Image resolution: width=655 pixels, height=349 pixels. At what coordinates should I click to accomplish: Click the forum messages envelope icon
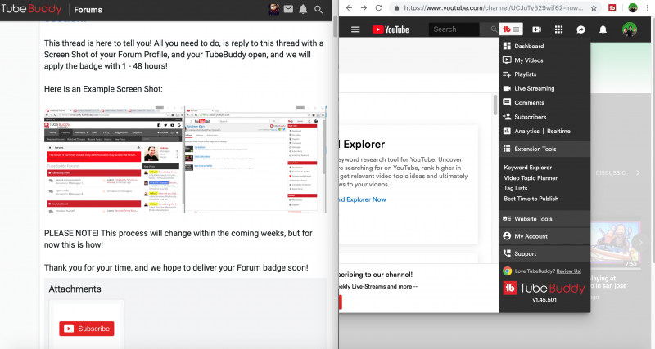288,10
